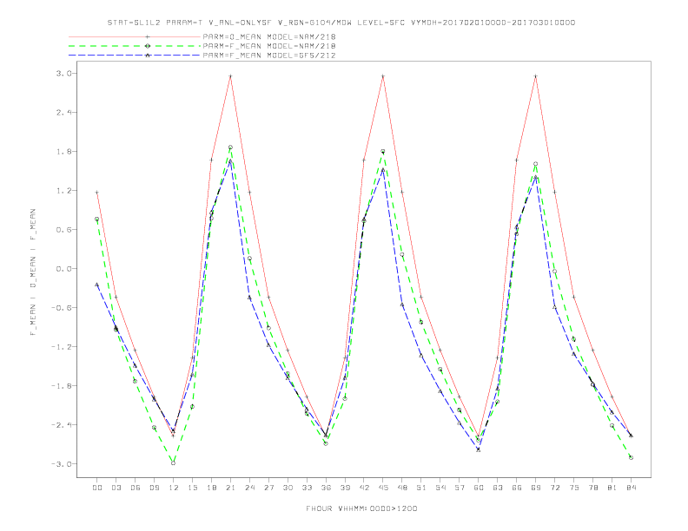Click the chart title starting with STAT=SL1L2
Screen dimensions: 688x531
tap(341, 23)
